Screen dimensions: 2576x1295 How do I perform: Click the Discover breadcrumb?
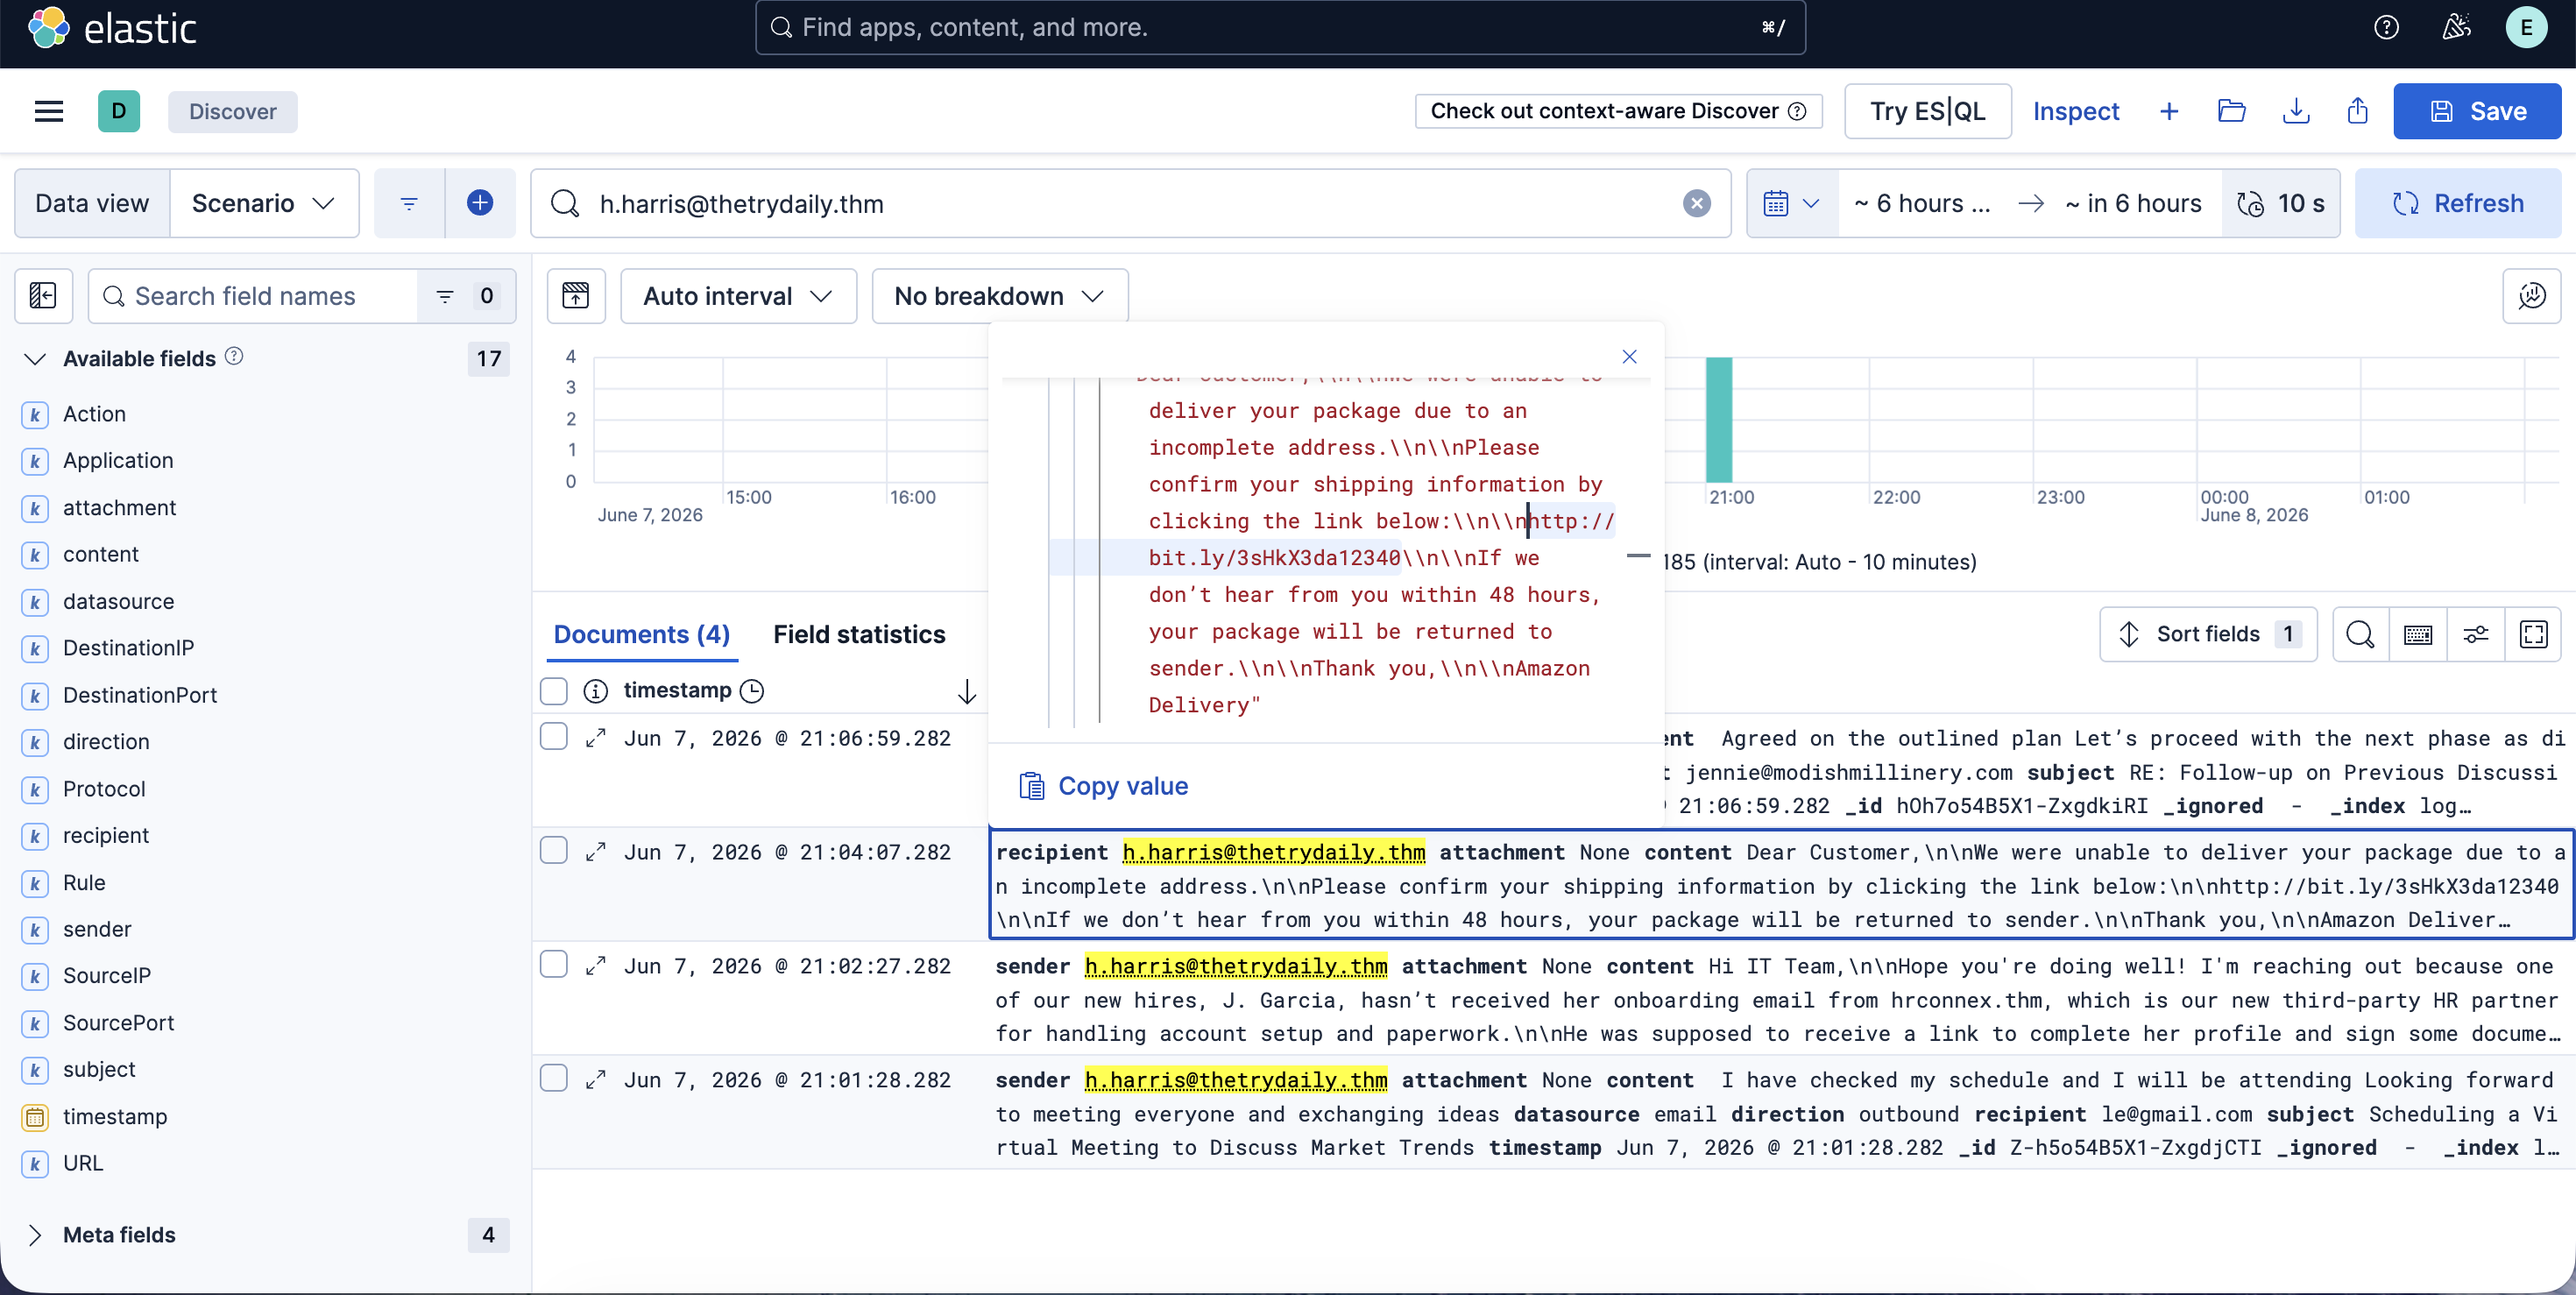click(x=233, y=111)
